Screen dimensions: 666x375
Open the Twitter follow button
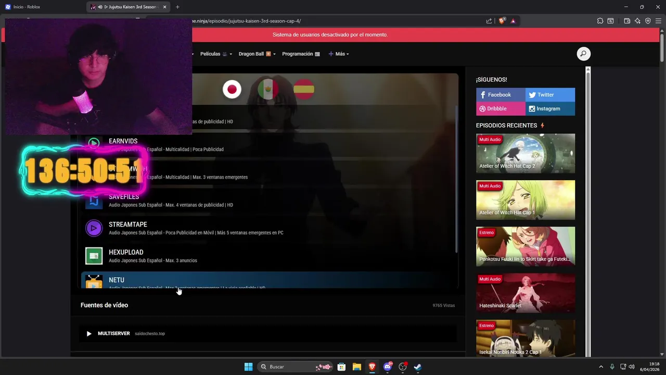click(550, 95)
